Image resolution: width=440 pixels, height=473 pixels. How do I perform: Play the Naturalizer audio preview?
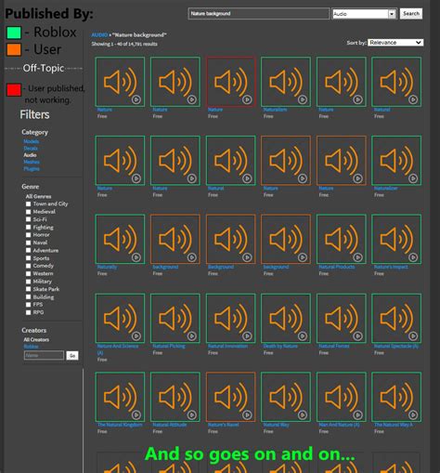(413, 178)
